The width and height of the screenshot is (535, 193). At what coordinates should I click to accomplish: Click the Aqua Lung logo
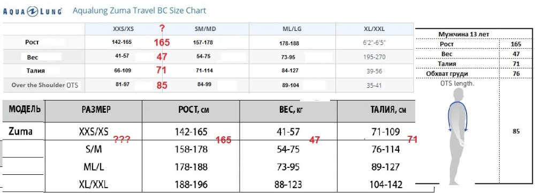(32, 11)
